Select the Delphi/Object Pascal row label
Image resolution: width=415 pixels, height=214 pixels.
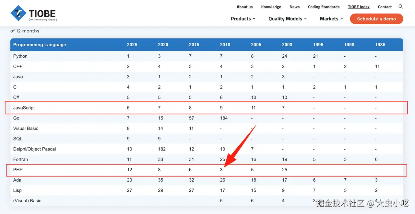coord(35,149)
